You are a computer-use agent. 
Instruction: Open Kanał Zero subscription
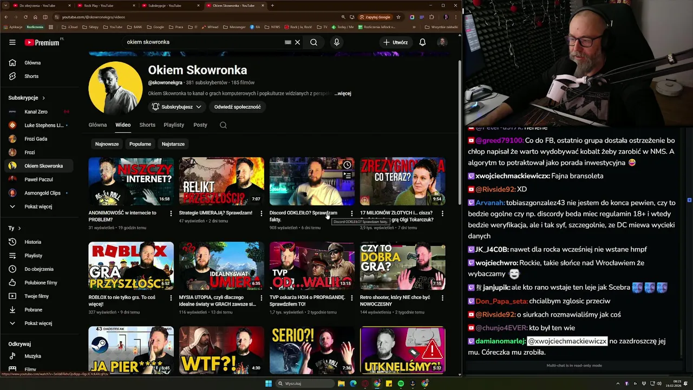point(38,112)
